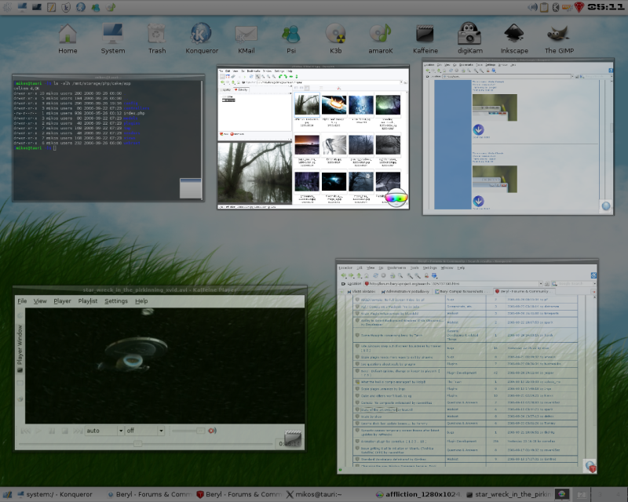Launch The GIMP from the desktop icon
628x502 pixels.
[x=559, y=38]
